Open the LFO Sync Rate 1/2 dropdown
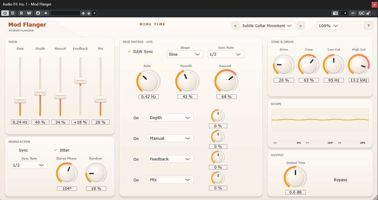 click(x=226, y=54)
